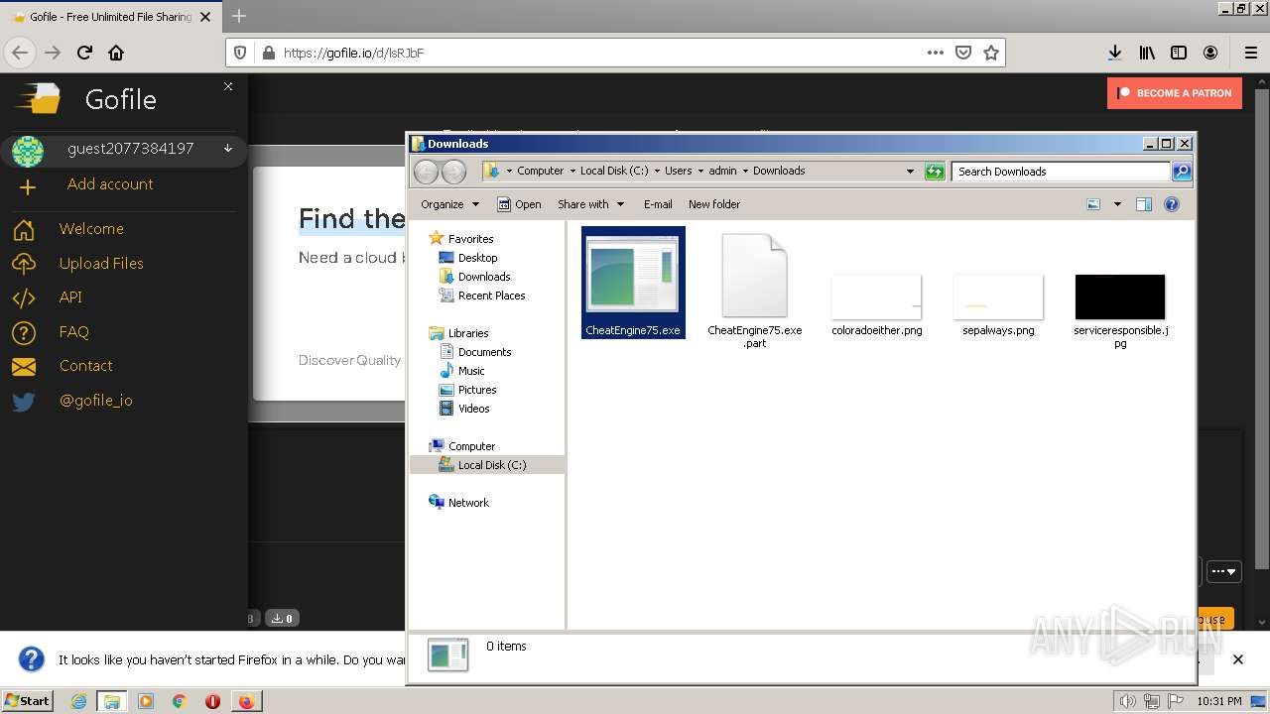1270x714 pixels.
Task: Click the search magnifier button in Explorer
Action: point(1182,172)
